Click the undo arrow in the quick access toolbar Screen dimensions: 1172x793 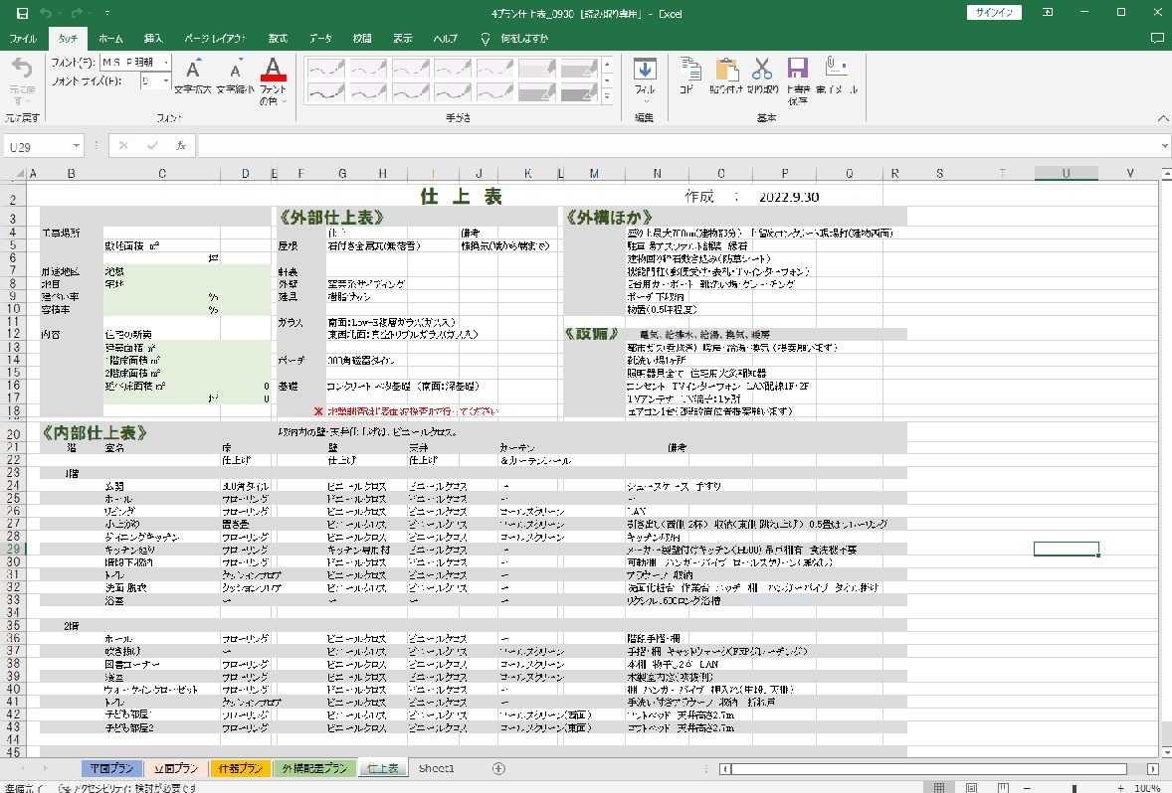pos(46,14)
